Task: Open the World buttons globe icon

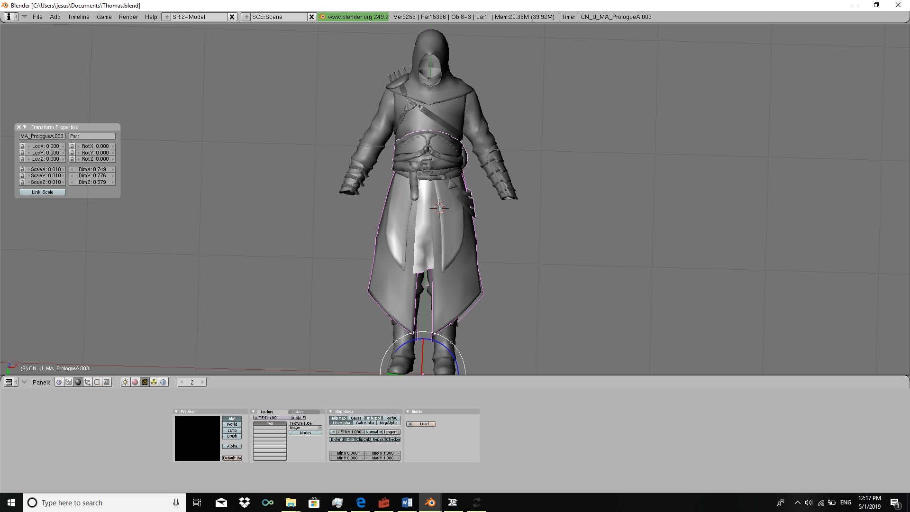Action: coord(164,382)
